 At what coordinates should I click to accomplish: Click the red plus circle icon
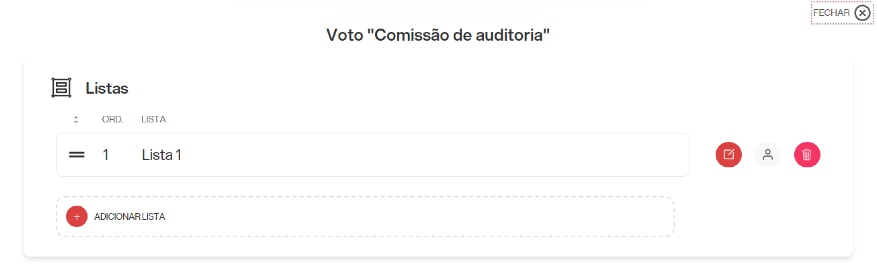77,217
